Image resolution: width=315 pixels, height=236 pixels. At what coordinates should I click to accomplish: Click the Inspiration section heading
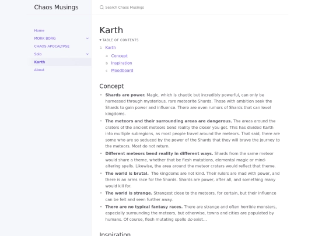coord(115,234)
